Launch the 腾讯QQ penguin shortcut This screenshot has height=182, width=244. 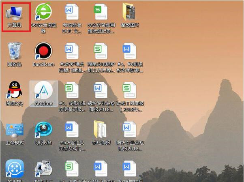(15, 90)
